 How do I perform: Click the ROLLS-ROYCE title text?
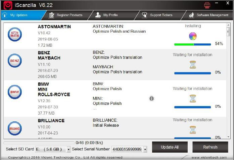(x=54, y=94)
